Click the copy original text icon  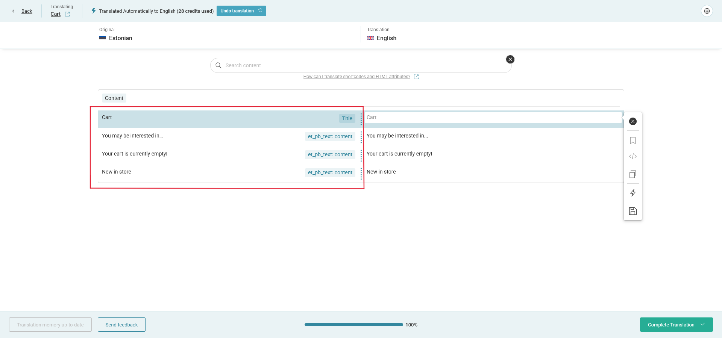click(633, 174)
